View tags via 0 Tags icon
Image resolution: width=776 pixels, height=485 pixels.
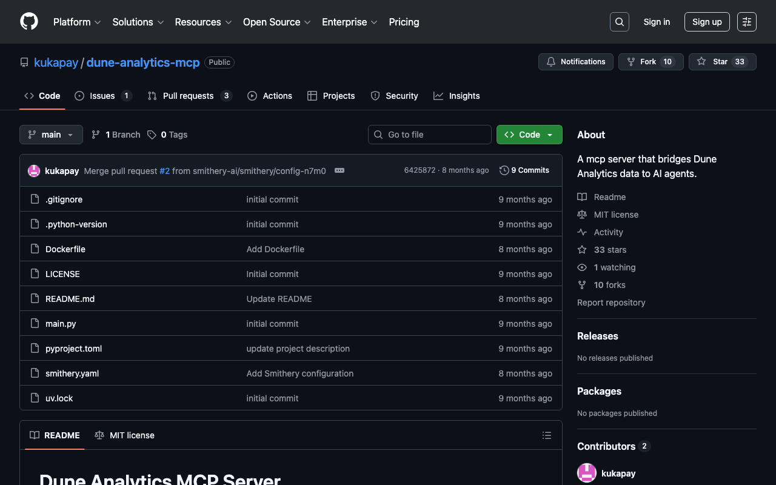click(152, 135)
